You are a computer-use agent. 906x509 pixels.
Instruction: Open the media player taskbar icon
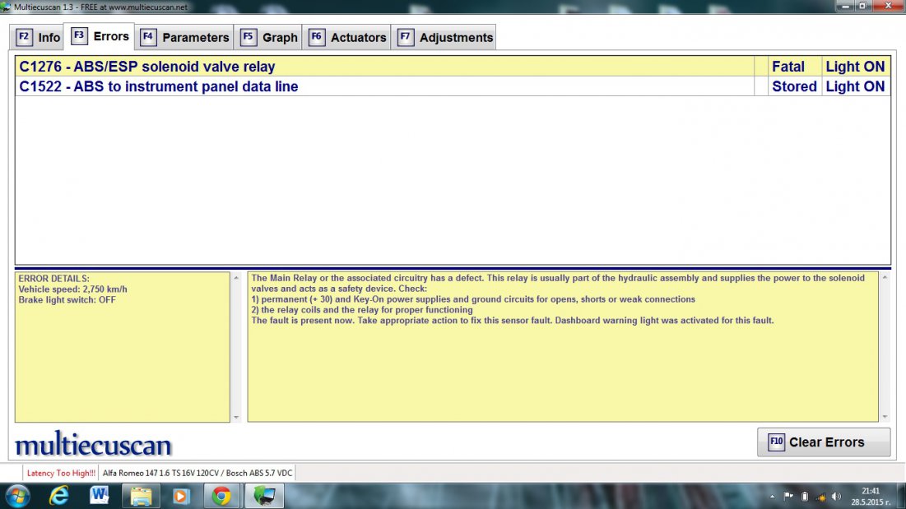click(x=181, y=496)
